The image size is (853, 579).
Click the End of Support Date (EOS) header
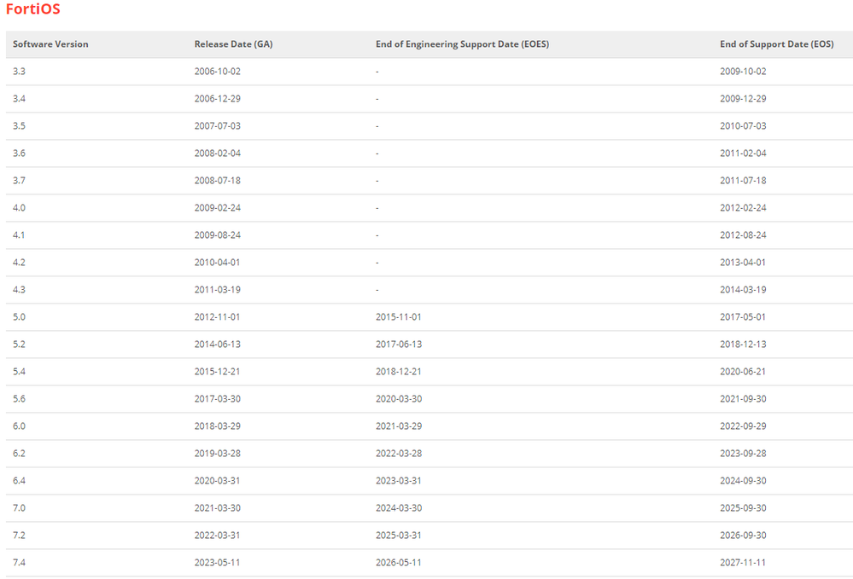click(x=776, y=44)
